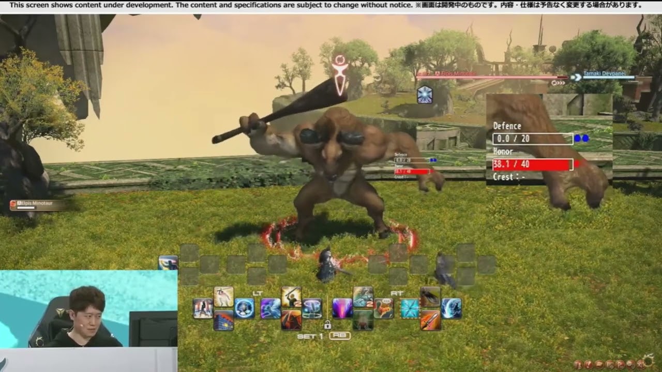
Task: Click the hexagonal status effect icon under target bar
Action: coord(425,95)
